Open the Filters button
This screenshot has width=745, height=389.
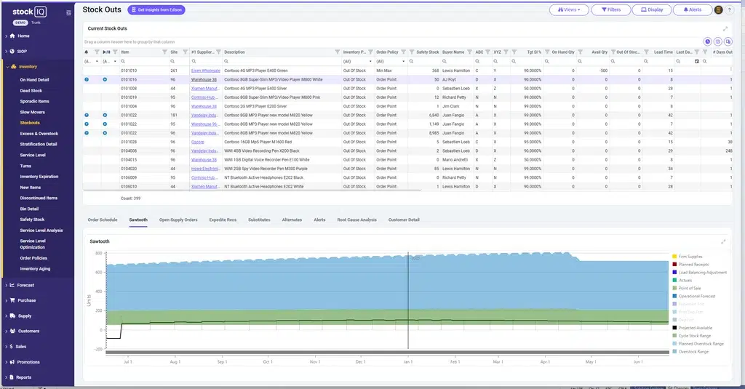tap(611, 9)
